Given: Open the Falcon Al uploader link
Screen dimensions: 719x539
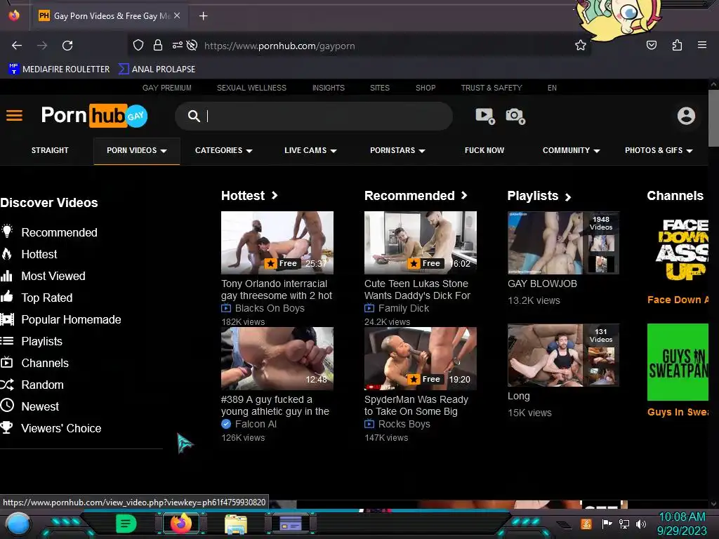Looking at the screenshot, I should pos(256,424).
